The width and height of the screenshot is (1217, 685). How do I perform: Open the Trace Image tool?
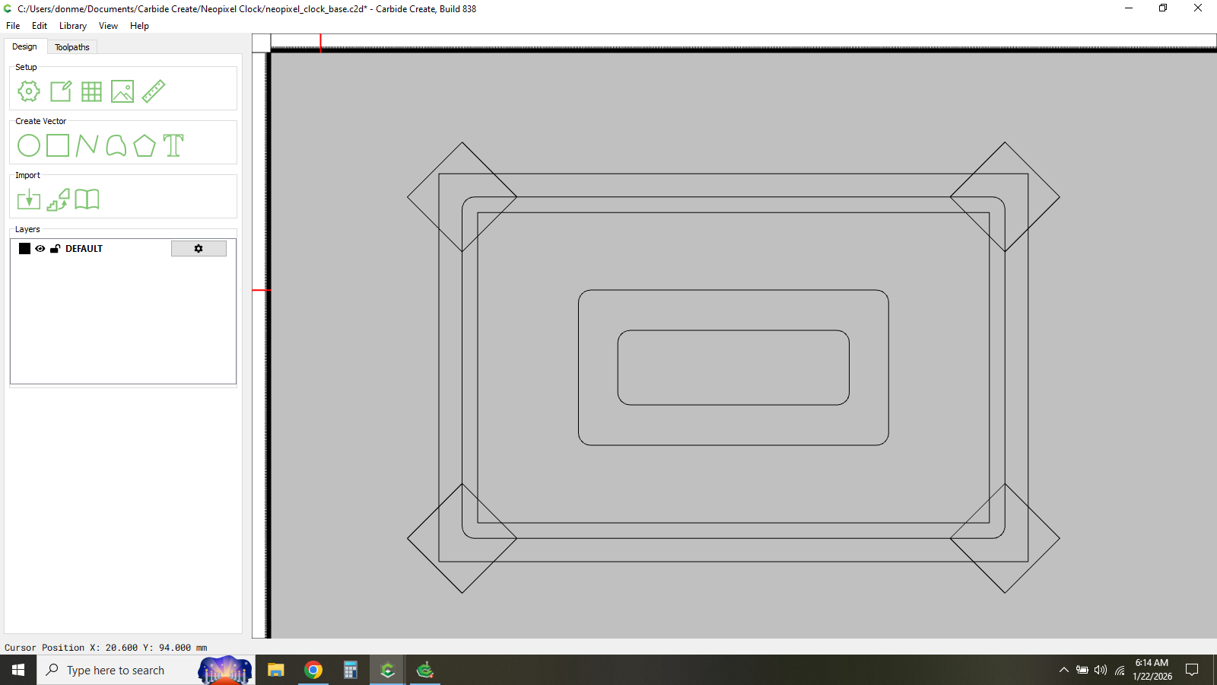pos(58,199)
